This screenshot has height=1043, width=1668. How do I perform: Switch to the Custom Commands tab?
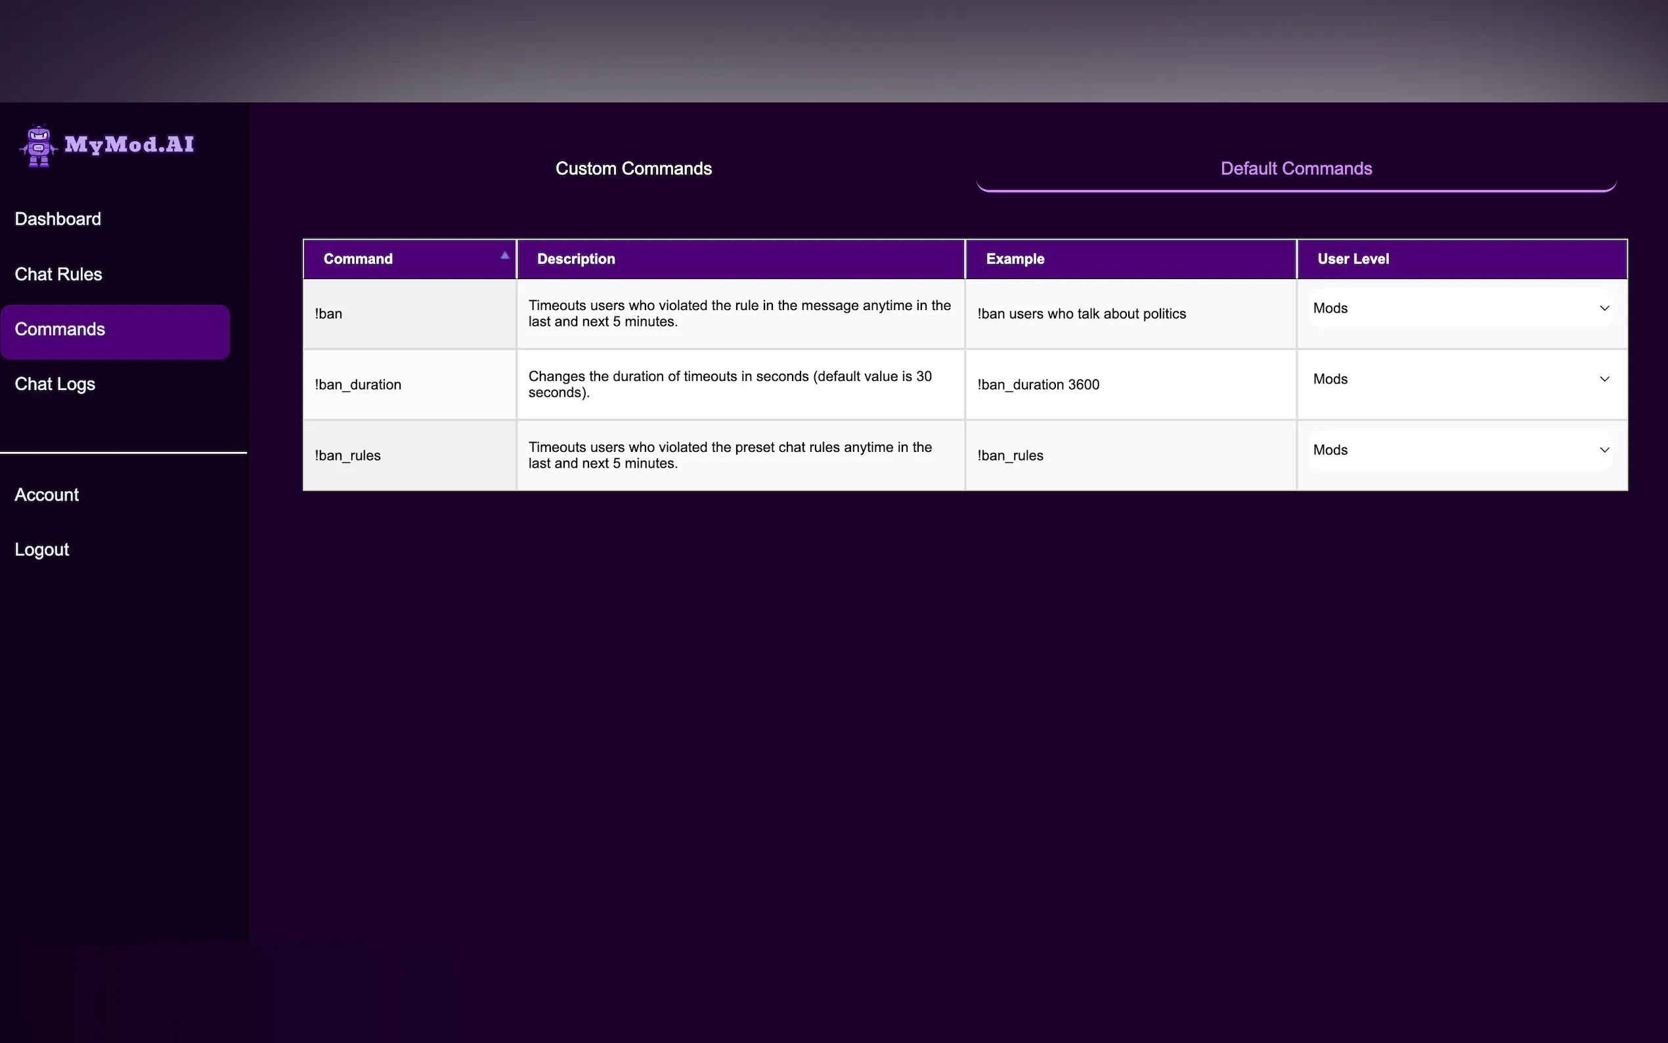click(633, 169)
